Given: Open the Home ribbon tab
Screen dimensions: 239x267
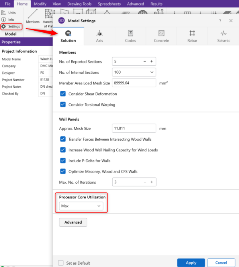Looking at the screenshot, I should (x=22, y=4).
